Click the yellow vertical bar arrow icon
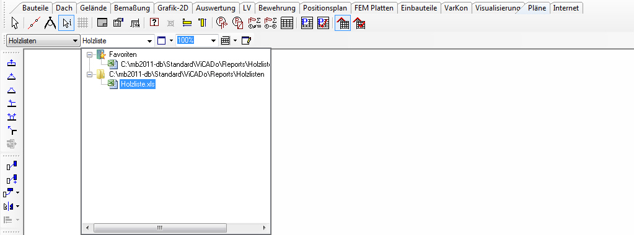634x235 pixels. click(x=203, y=23)
